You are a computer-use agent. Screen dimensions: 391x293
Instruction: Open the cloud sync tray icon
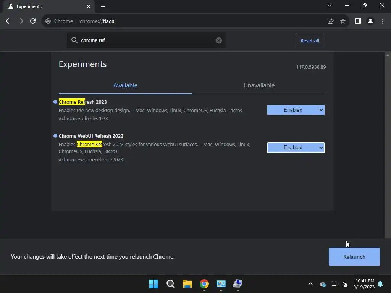click(x=322, y=284)
